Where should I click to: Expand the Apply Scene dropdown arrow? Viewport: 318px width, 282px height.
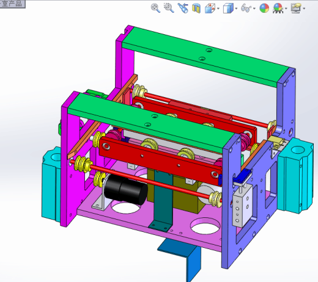(286, 9)
